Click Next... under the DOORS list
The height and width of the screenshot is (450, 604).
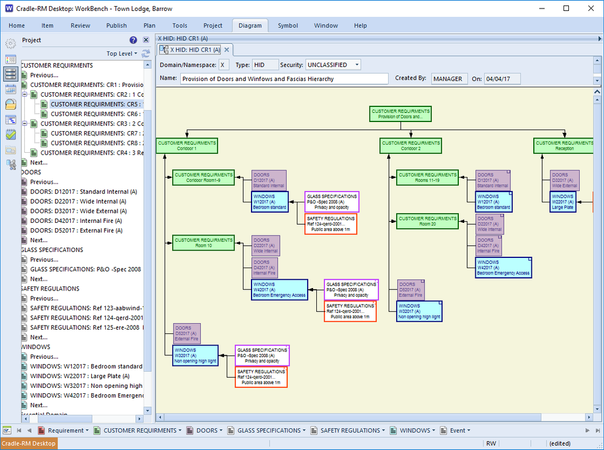(x=39, y=240)
